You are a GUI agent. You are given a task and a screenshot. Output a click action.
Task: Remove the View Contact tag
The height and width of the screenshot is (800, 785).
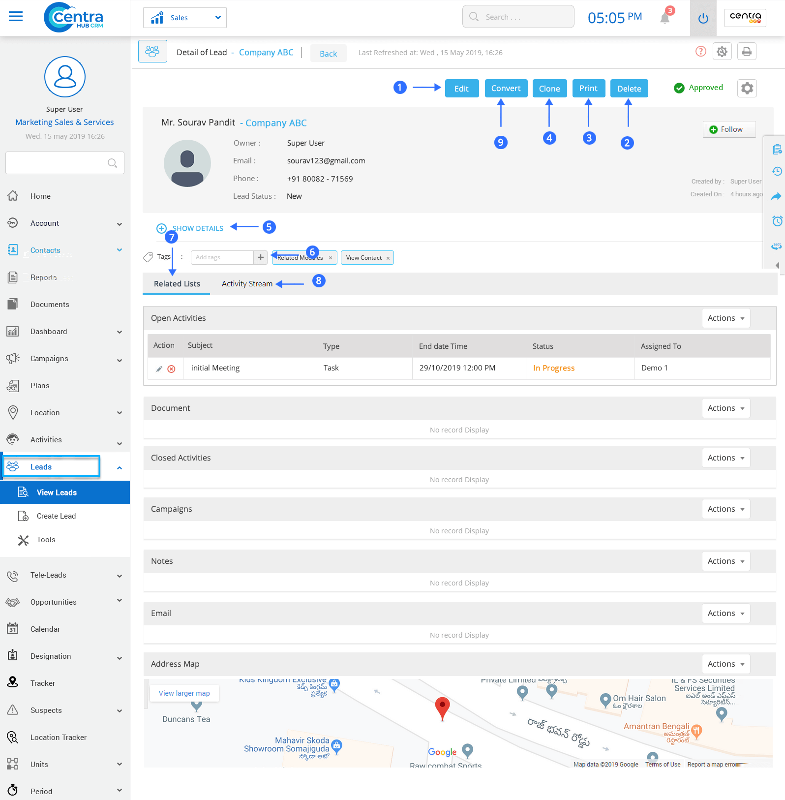(388, 258)
